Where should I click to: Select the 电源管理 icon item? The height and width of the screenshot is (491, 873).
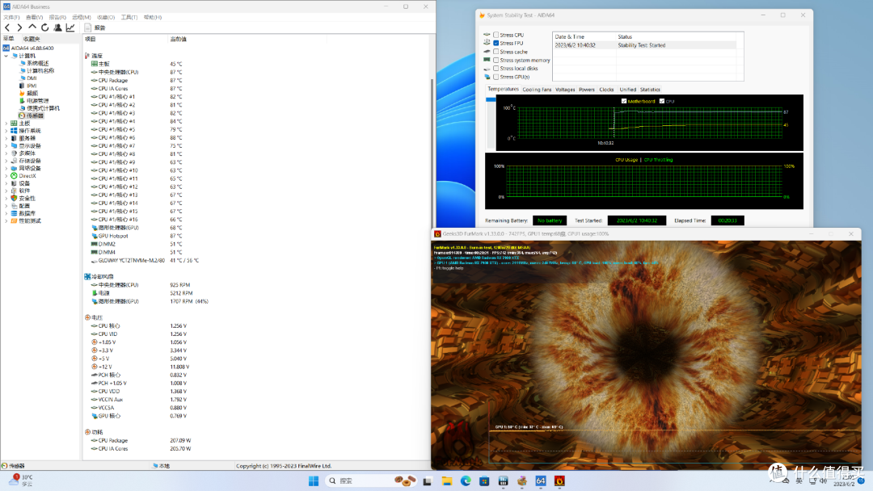click(x=22, y=101)
